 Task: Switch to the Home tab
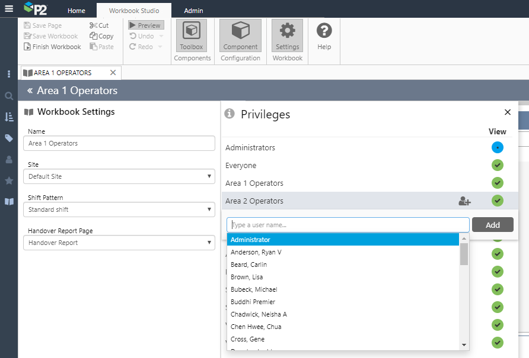76,11
